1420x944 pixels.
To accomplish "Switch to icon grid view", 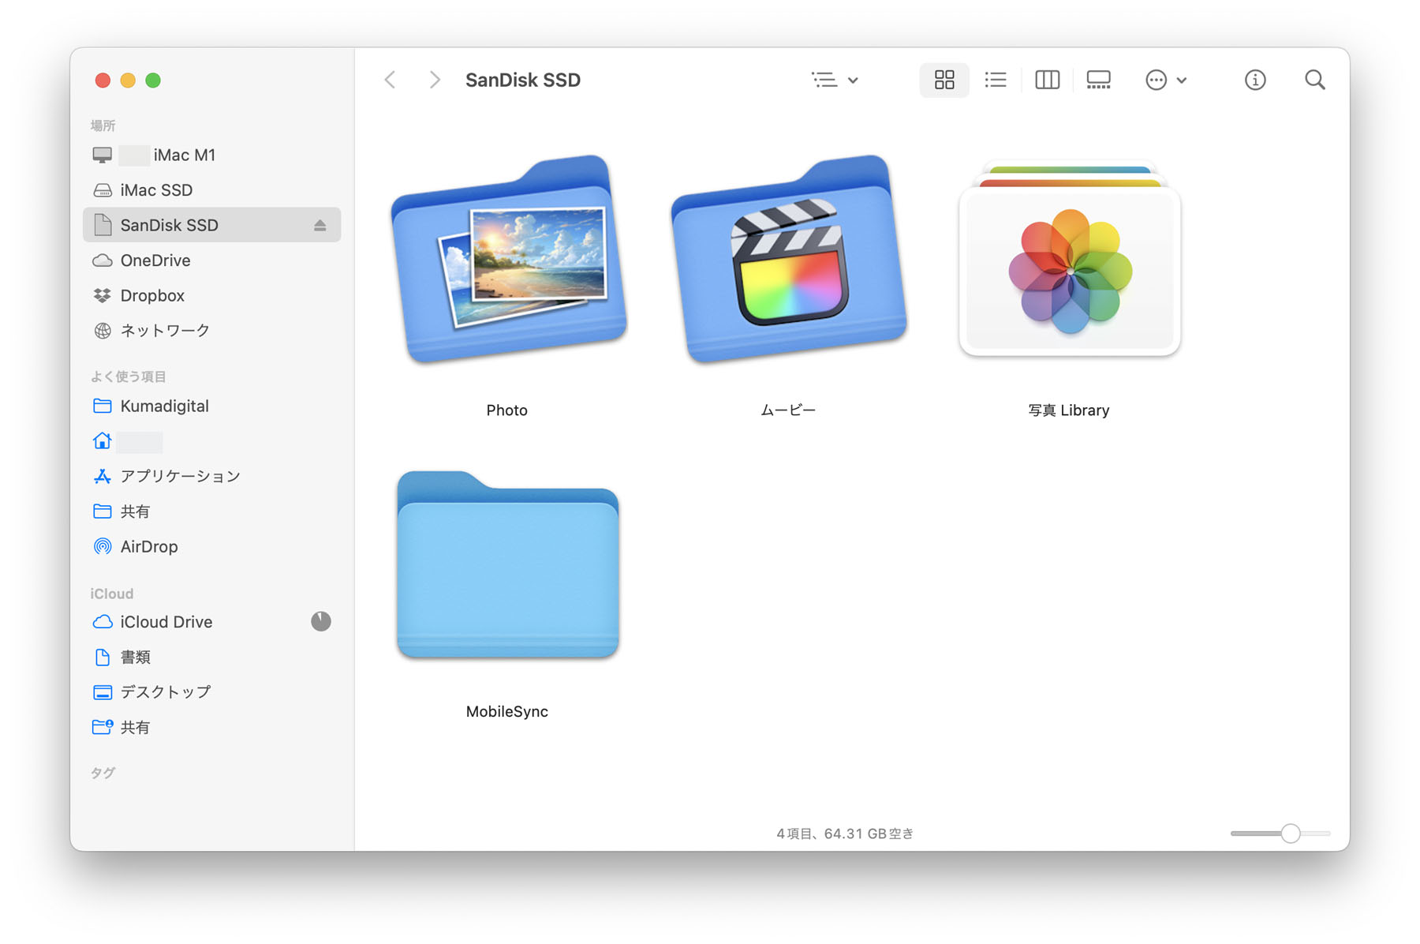I will click(944, 80).
